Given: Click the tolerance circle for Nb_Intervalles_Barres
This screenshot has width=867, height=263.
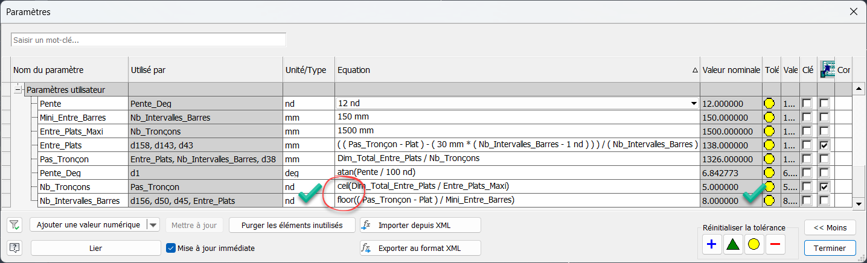Looking at the screenshot, I should pyautogui.click(x=769, y=200).
